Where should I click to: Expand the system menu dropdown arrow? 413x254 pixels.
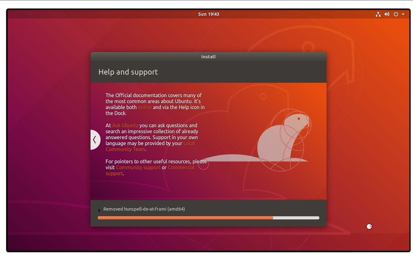coord(403,14)
